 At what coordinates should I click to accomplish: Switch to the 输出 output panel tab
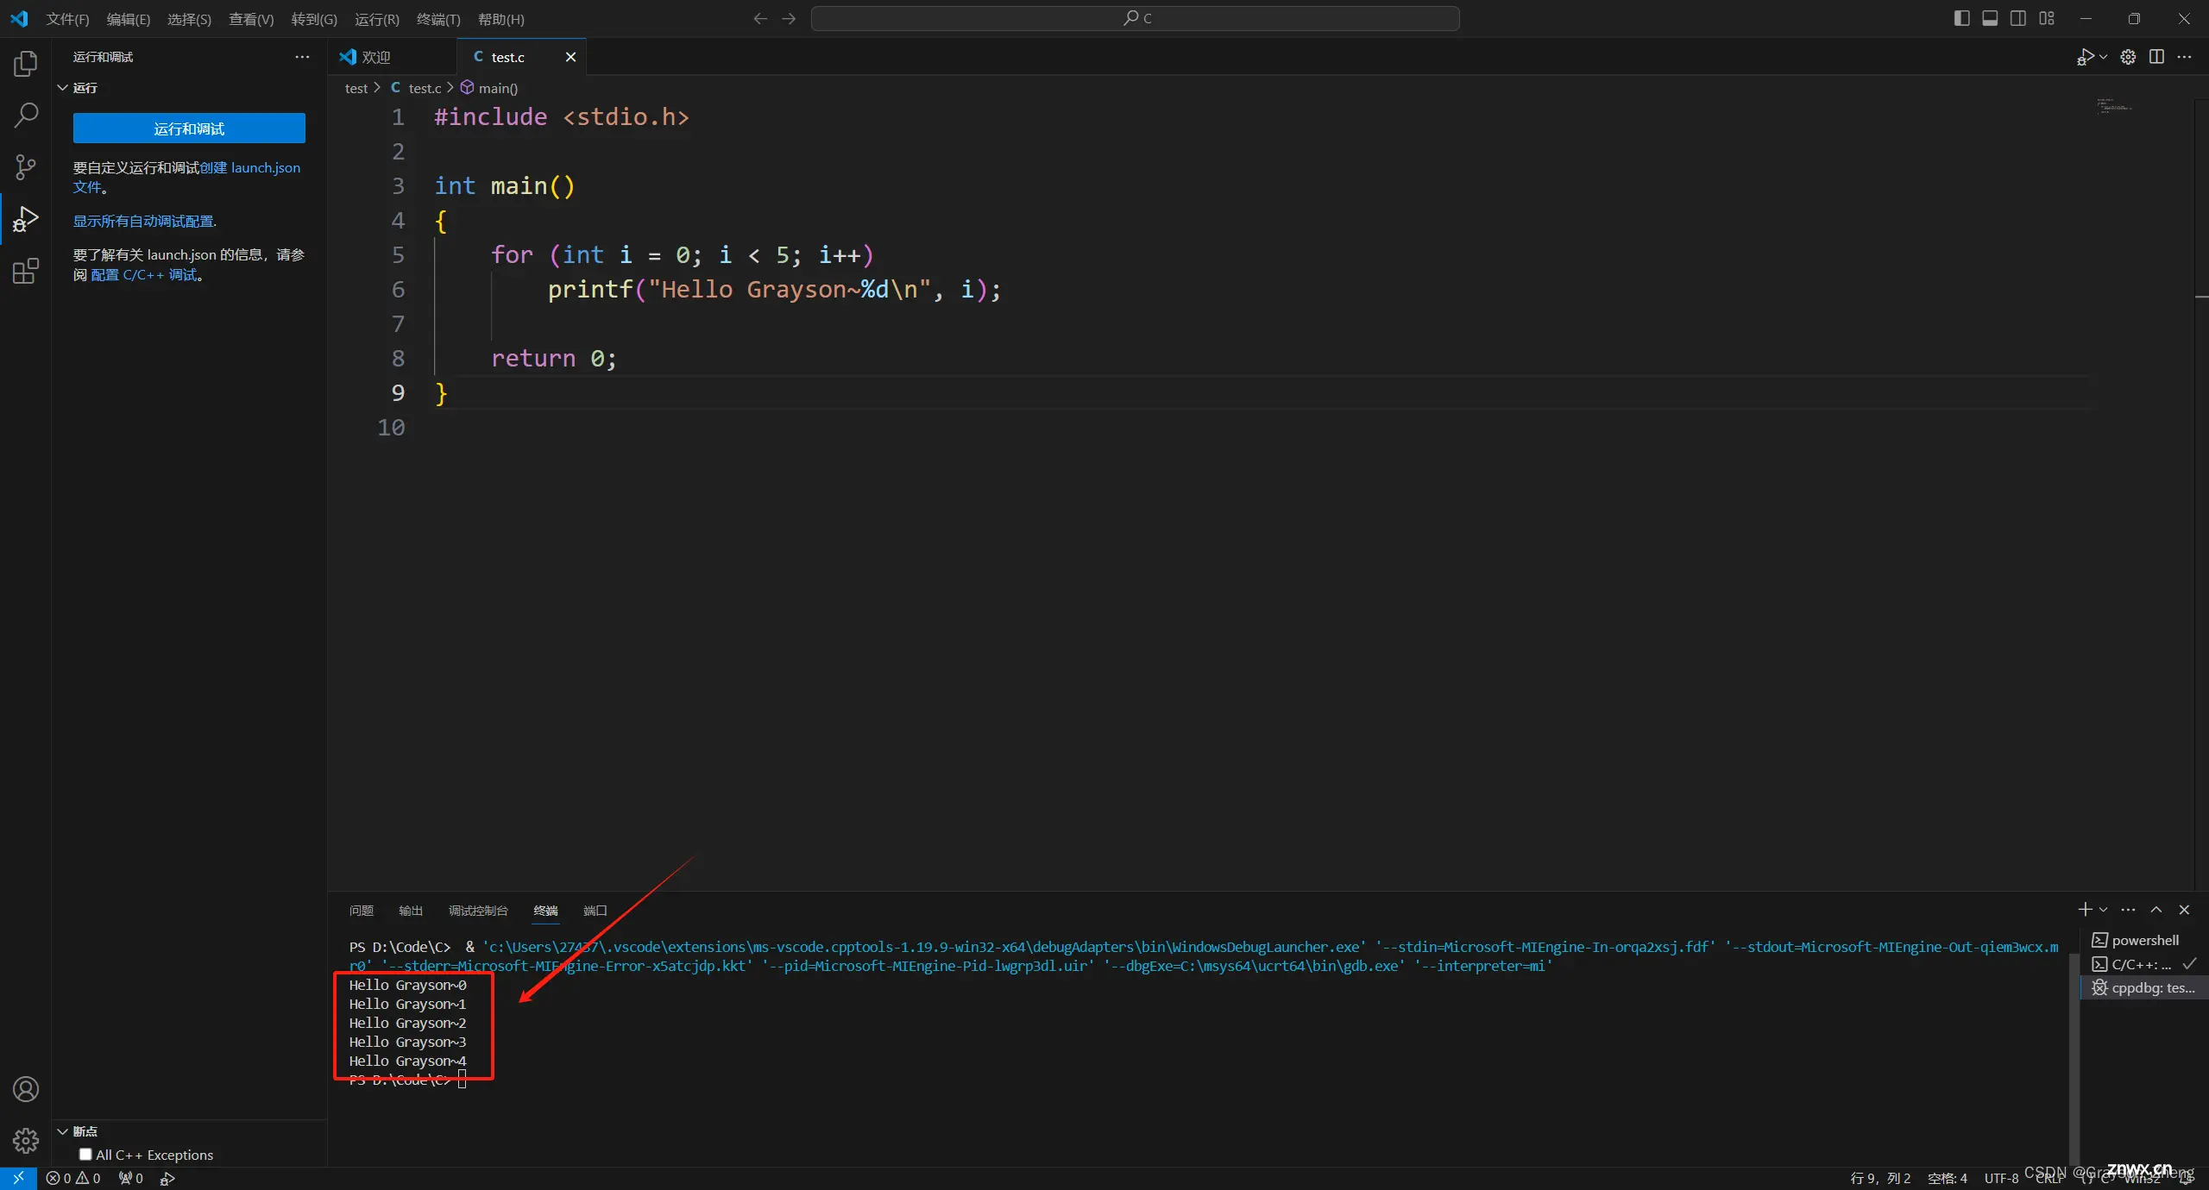(411, 911)
